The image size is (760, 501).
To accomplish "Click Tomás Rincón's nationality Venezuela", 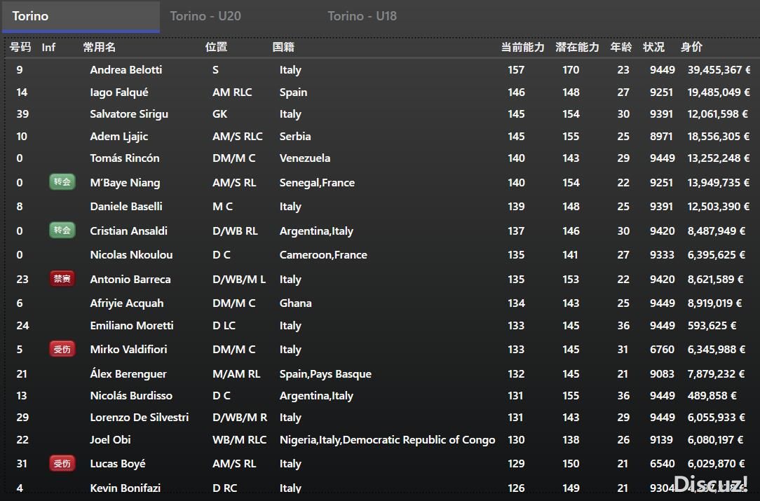I will click(x=305, y=158).
